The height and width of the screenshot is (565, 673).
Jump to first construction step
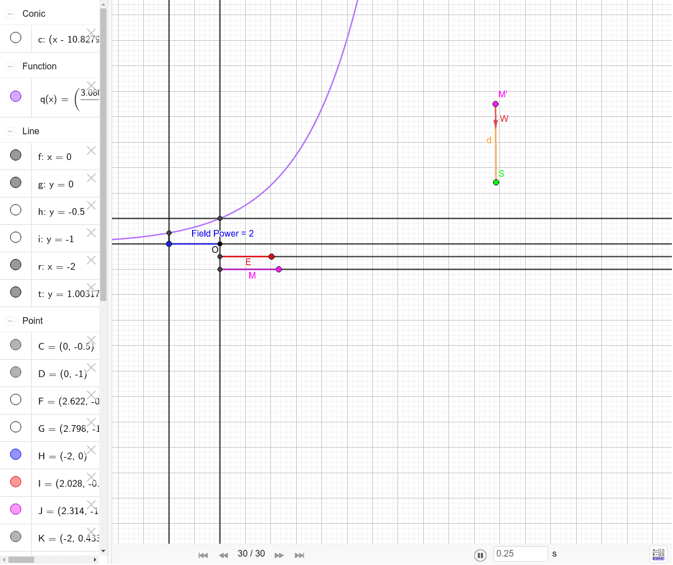[x=203, y=555]
